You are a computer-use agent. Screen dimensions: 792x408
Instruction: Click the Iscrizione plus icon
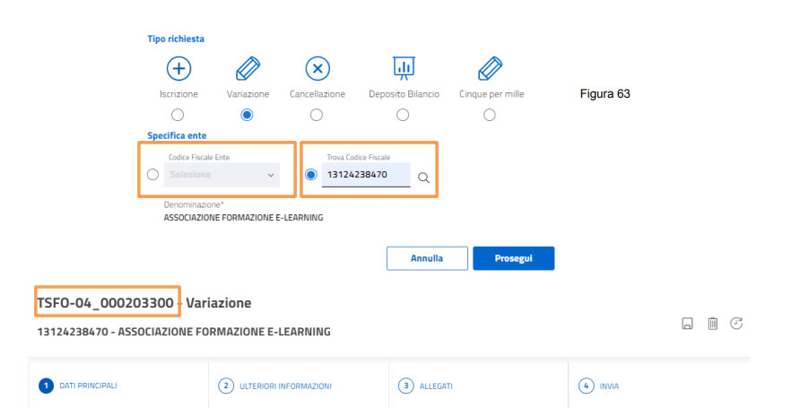[x=178, y=68]
